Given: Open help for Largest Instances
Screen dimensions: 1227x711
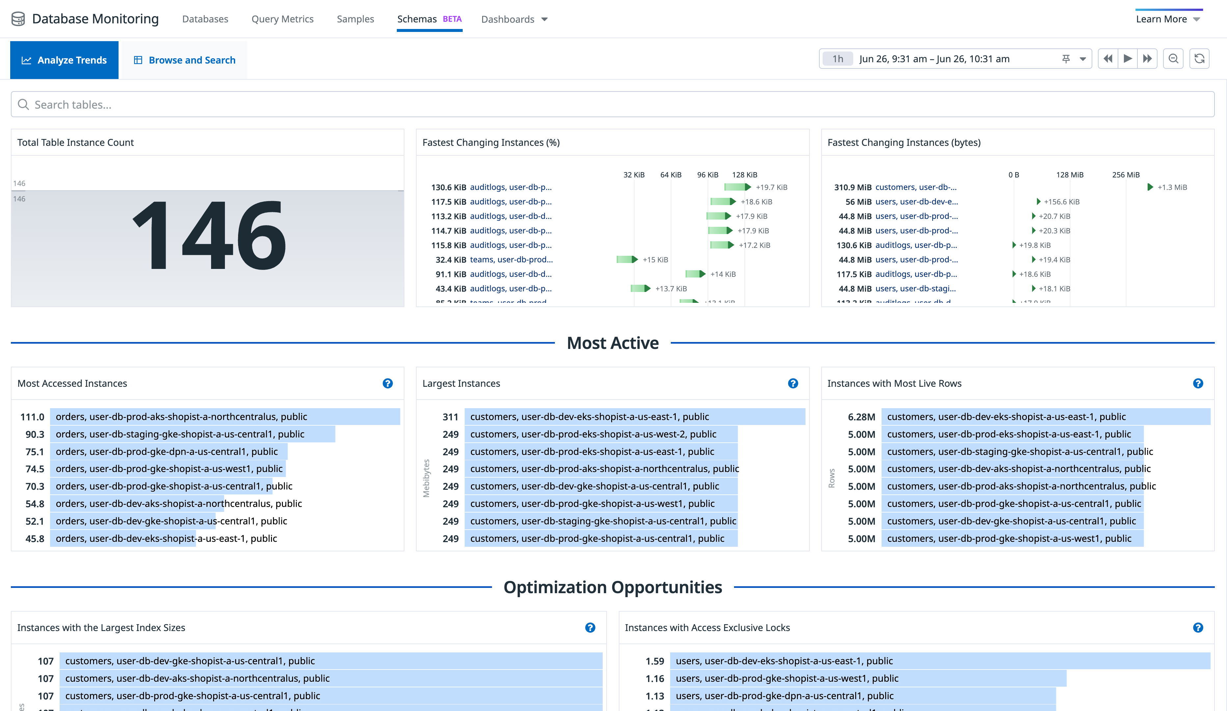Looking at the screenshot, I should click(793, 383).
